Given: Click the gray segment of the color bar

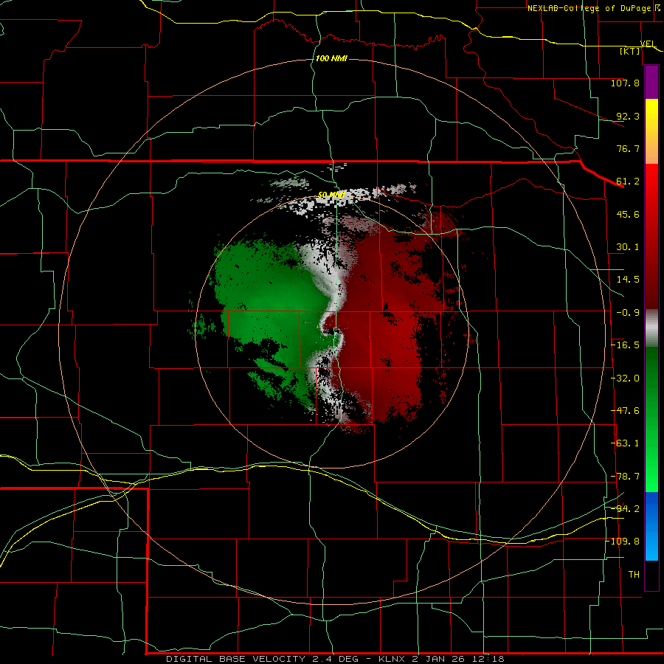Looking at the screenshot, I should 651,328.
